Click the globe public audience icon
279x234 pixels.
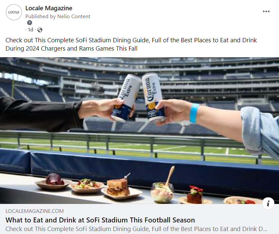point(40,30)
